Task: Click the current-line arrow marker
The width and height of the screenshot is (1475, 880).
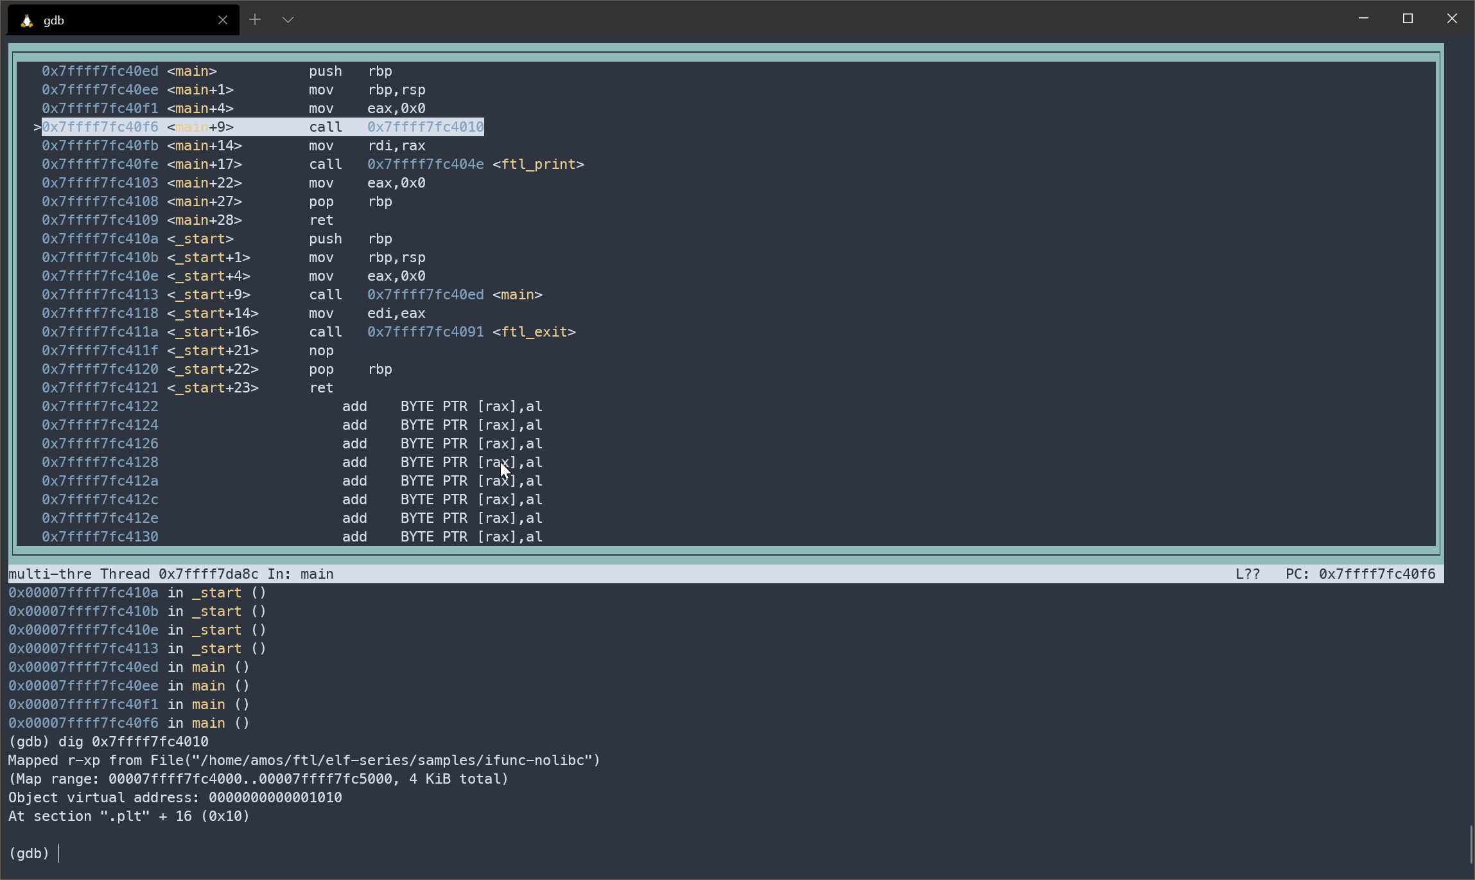Action: coord(37,127)
